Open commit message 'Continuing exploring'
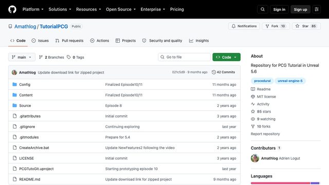 [x=122, y=127]
